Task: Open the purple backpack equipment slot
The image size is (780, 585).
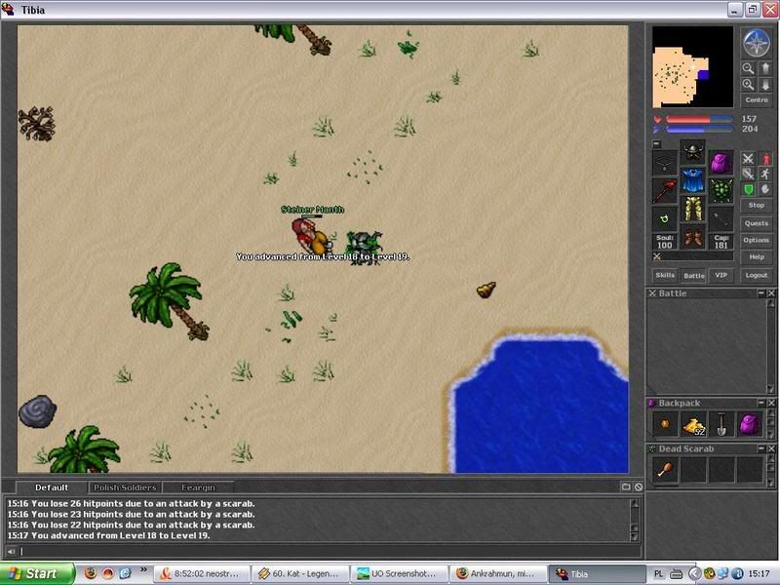Action: pyautogui.click(x=721, y=162)
